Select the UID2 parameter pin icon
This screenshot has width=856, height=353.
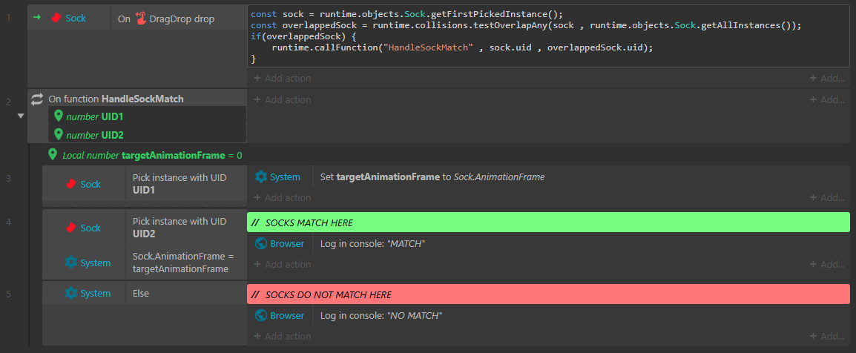(x=59, y=134)
